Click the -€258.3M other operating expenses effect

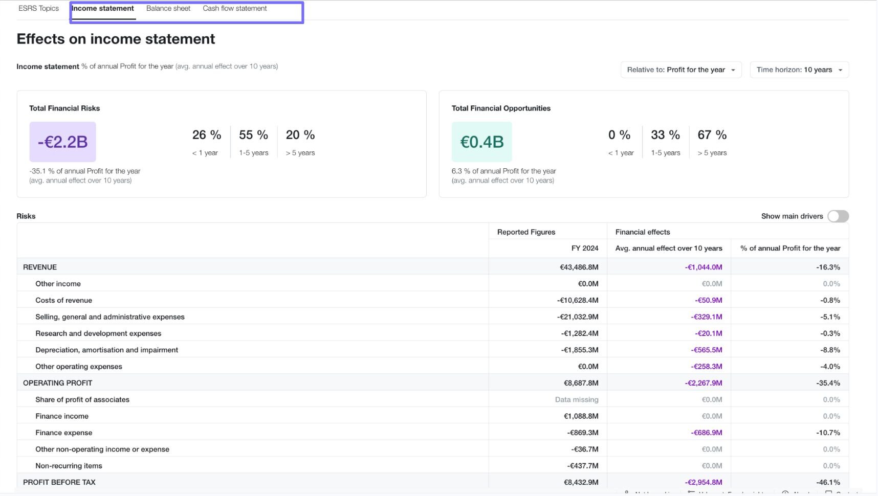pos(707,367)
